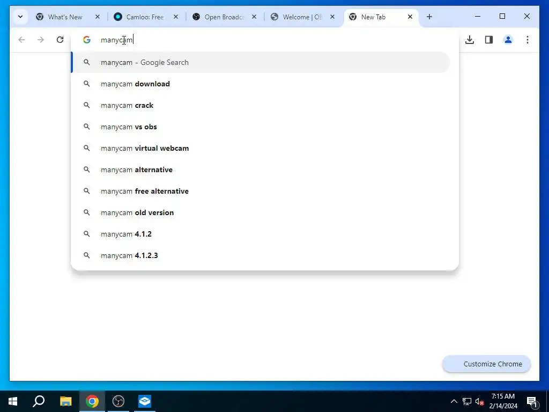
Task: Open network status tray icon
Action: pos(467,401)
